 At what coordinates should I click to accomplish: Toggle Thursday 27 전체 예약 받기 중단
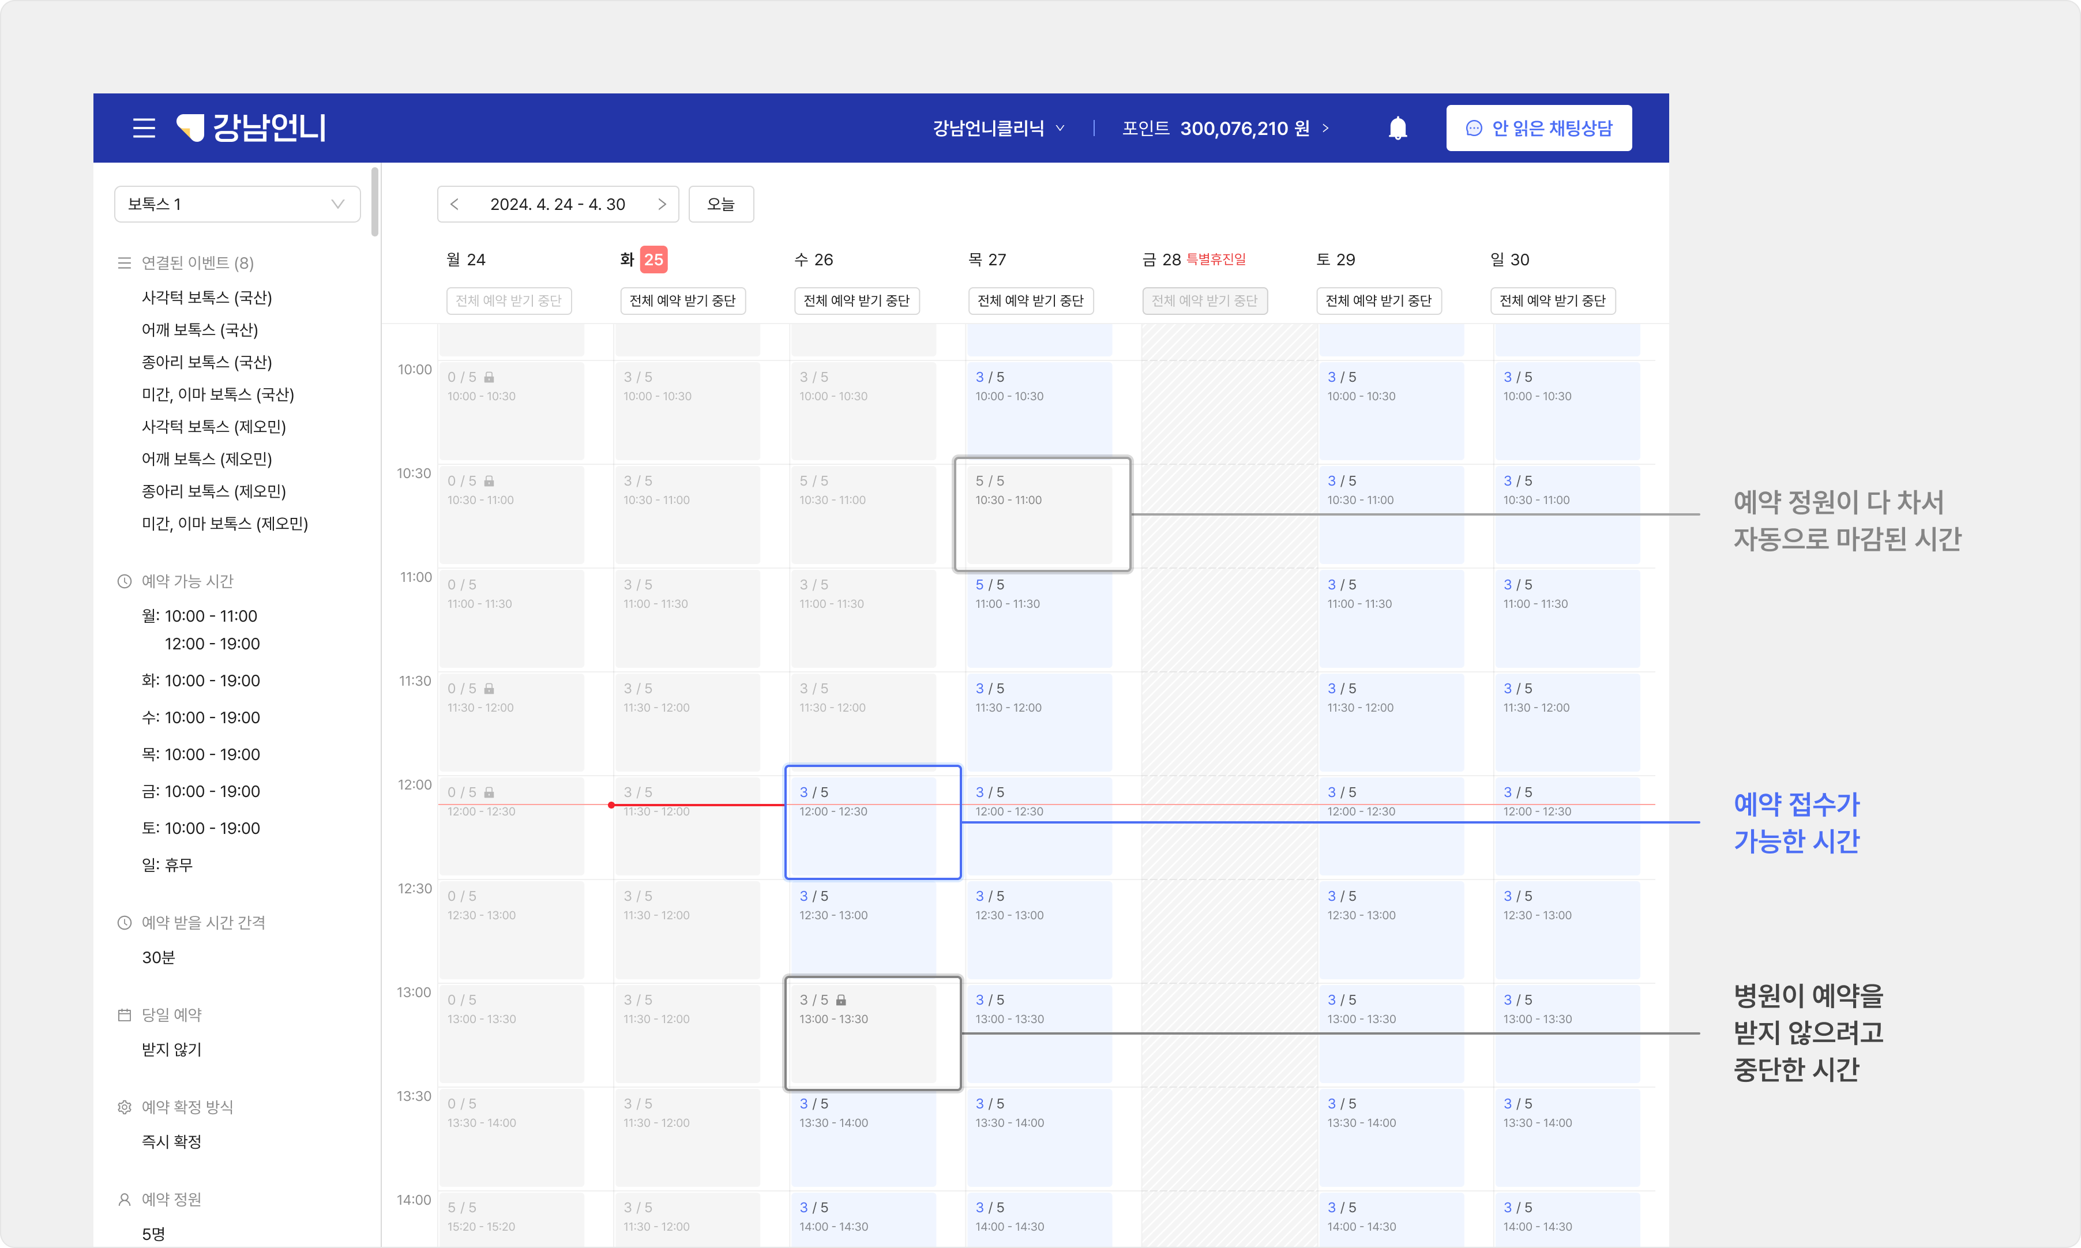[x=1030, y=301]
